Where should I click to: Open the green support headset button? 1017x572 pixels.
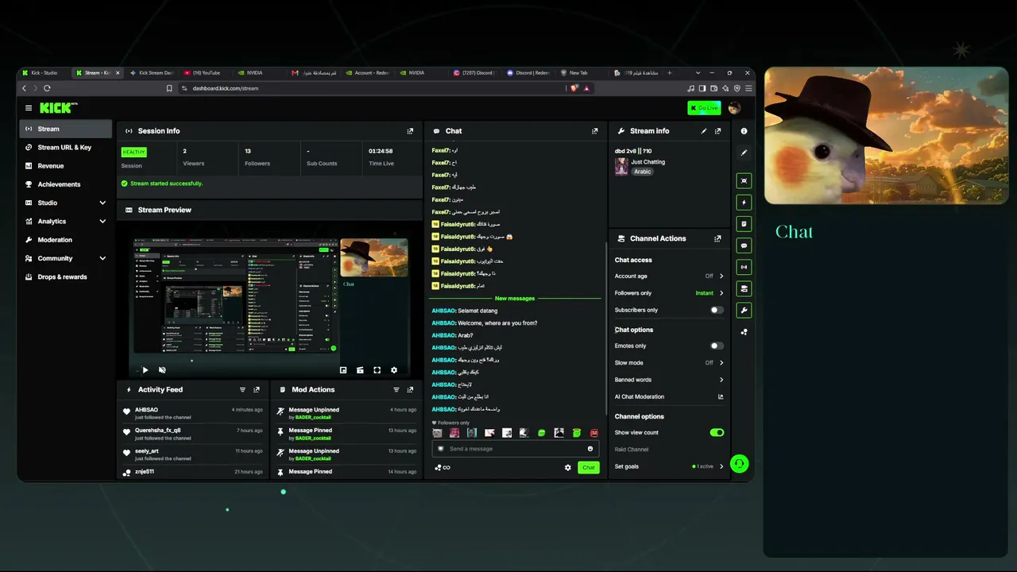[x=739, y=464]
